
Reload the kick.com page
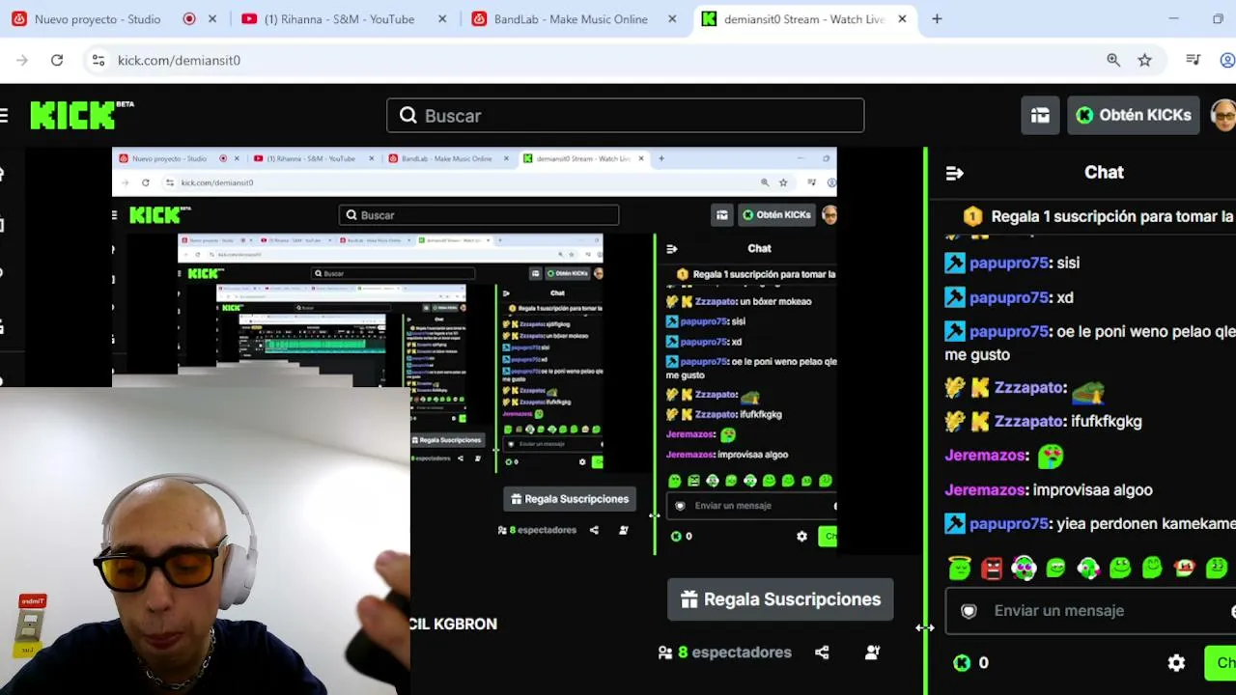click(x=57, y=60)
